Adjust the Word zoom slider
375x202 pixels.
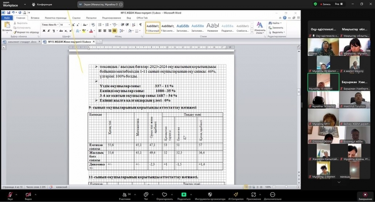(286, 187)
